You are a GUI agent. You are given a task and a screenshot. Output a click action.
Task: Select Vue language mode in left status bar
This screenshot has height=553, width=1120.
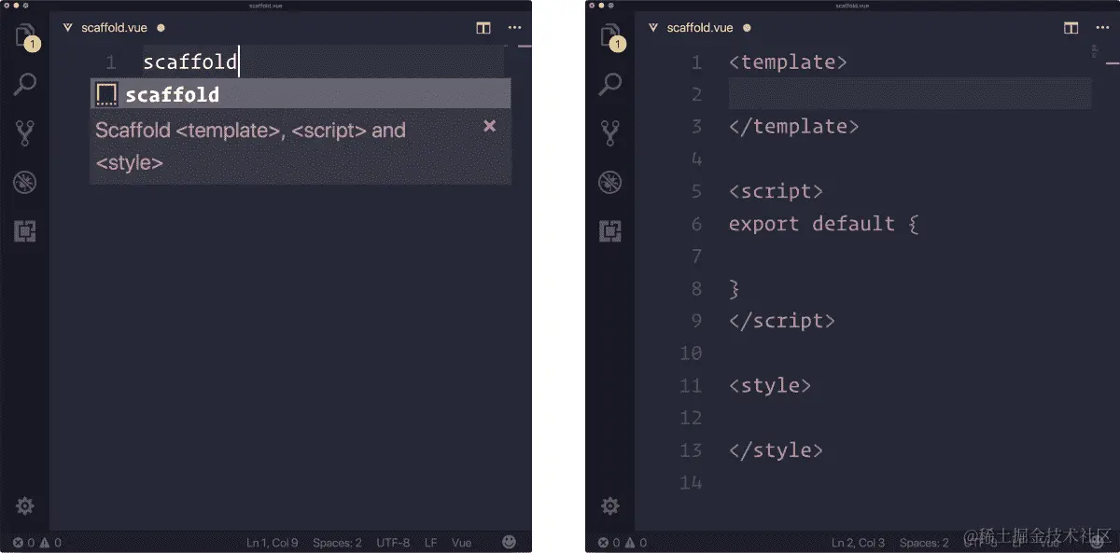[x=461, y=543]
